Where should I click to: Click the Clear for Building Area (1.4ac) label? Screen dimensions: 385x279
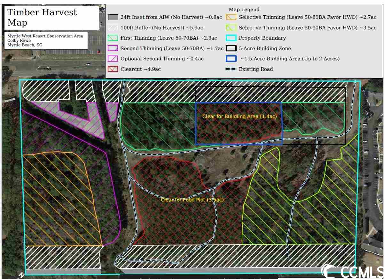click(x=240, y=117)
